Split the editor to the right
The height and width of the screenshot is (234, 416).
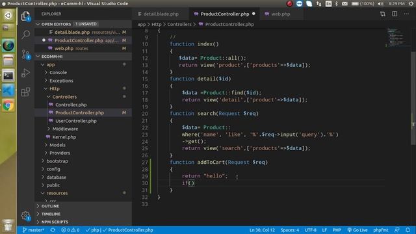[x=395, y=14]
